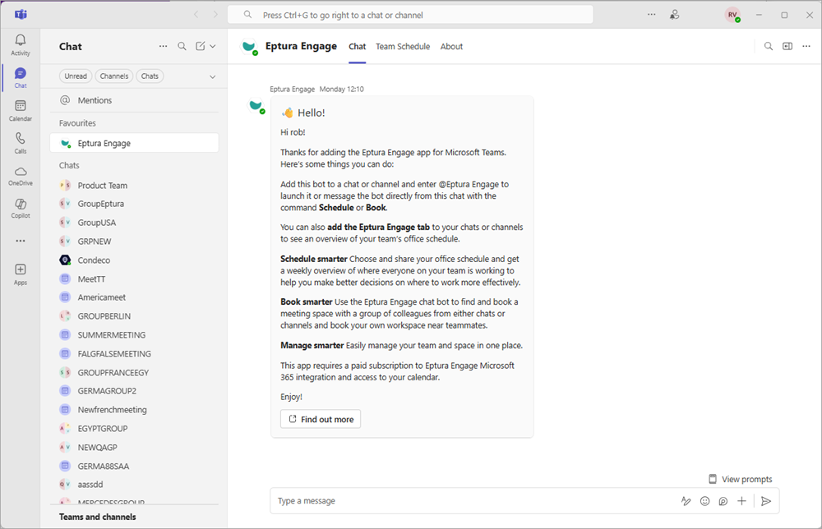This screenshot has width=822, height=529.
Task: Expand Teams and channels section
Action: point(98,517)
